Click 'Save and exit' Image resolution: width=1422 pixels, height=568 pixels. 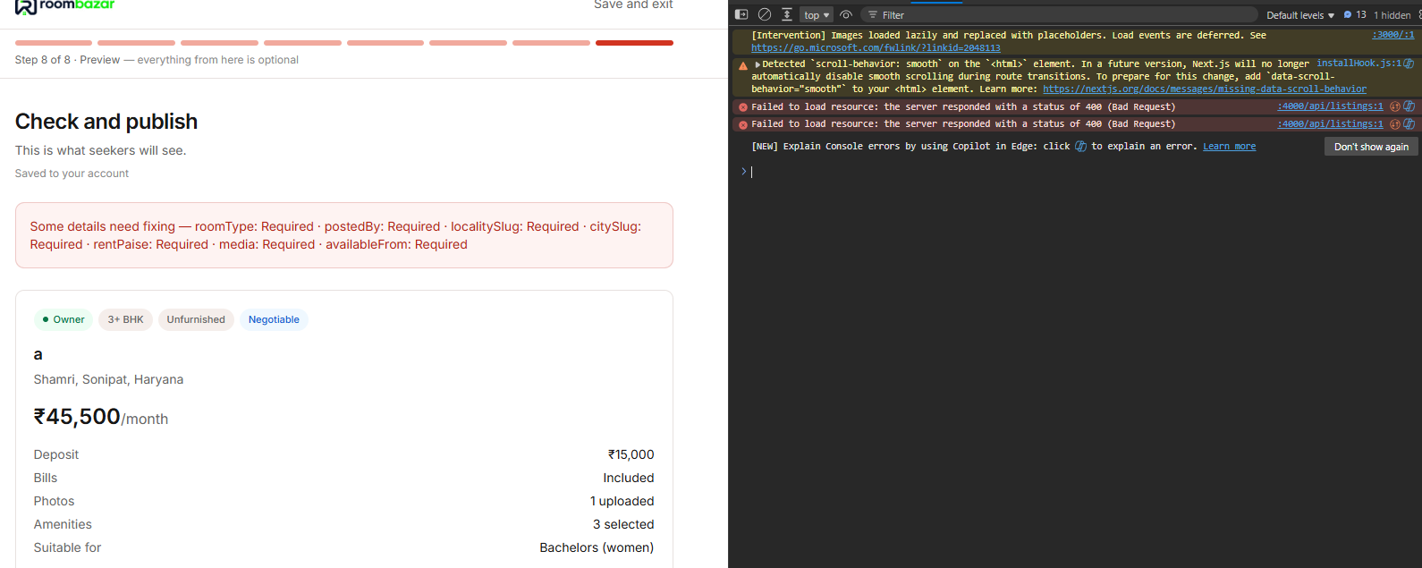(x=633, y=4)
